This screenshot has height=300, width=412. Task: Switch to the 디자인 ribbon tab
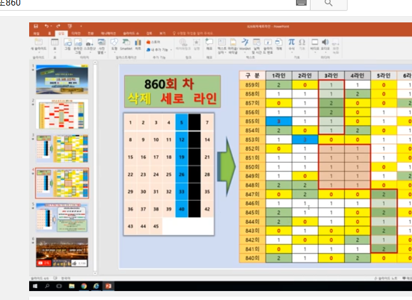click(x=76, y=34)
